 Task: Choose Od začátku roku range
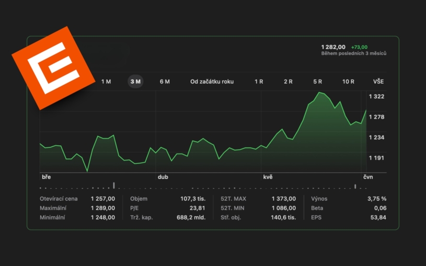tap(212, 82)
